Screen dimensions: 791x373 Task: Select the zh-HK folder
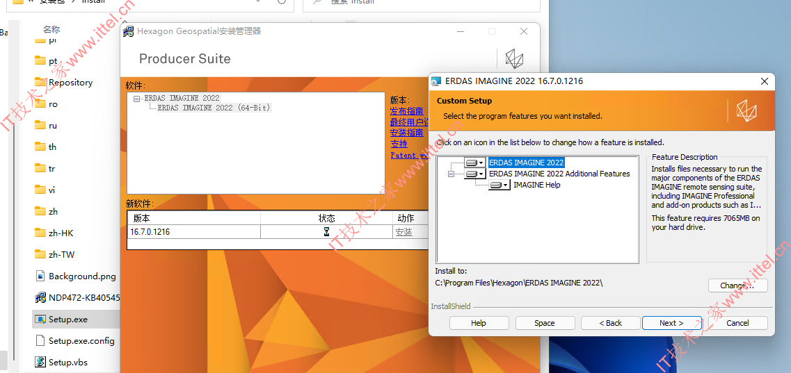(61, 233)
